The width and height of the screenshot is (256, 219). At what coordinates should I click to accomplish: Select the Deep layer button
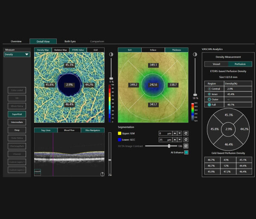pos(17,130)
